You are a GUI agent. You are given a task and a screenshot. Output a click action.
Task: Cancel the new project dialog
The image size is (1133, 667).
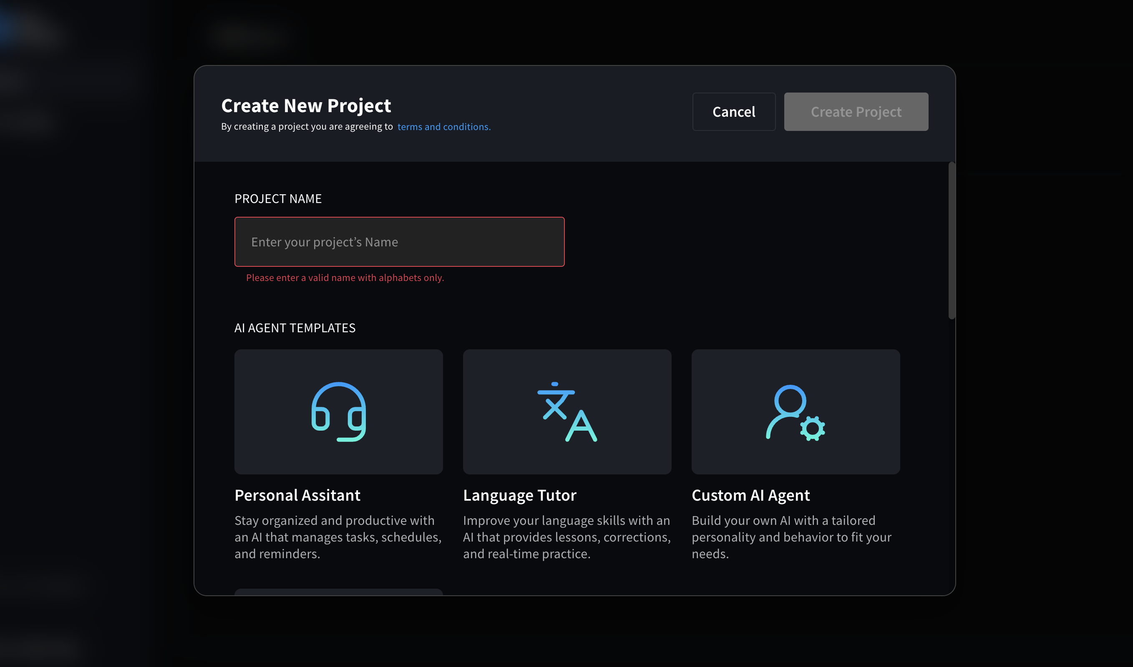tap(734, 112)
